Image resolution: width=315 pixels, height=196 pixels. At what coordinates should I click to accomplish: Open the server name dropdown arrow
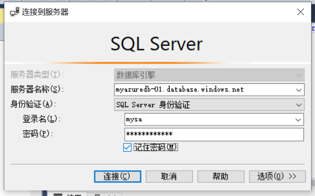tap(299, 90)
